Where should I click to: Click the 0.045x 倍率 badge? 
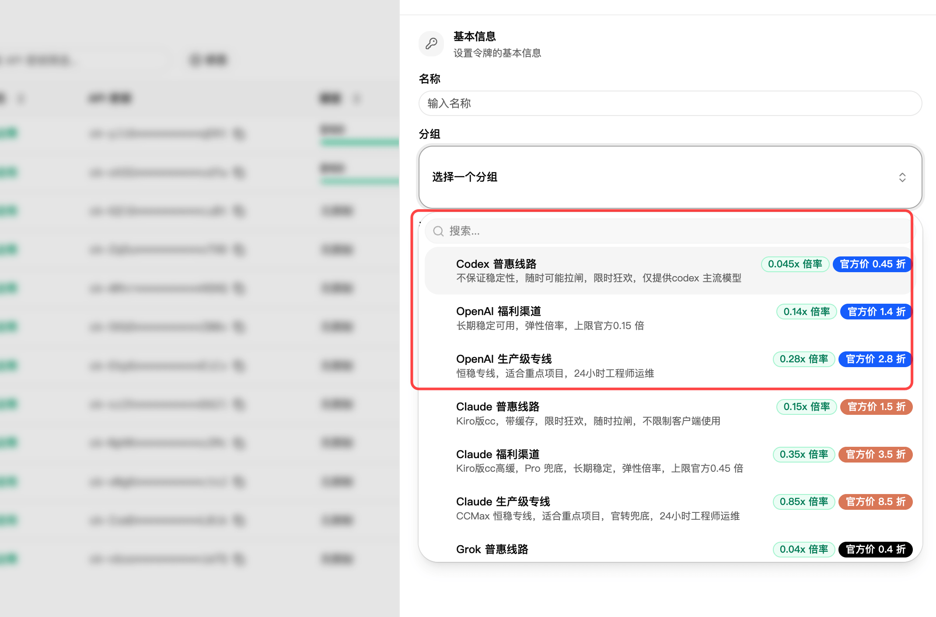tap(795, 264)
